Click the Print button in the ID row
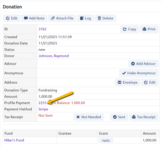Screen dimensions: 162x148 coord(149,29)
